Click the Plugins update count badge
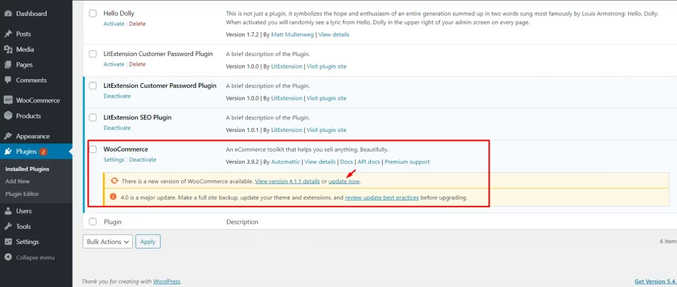This screenshot has height=287, width=677. [x=43, y=152]
